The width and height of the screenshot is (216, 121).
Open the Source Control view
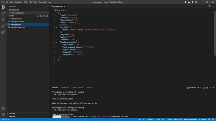pyautogui.click(x=3, y=19)
